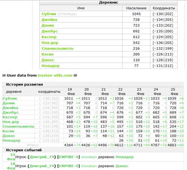
Task: Click the 'История событий' section heading
Action: 24,150
